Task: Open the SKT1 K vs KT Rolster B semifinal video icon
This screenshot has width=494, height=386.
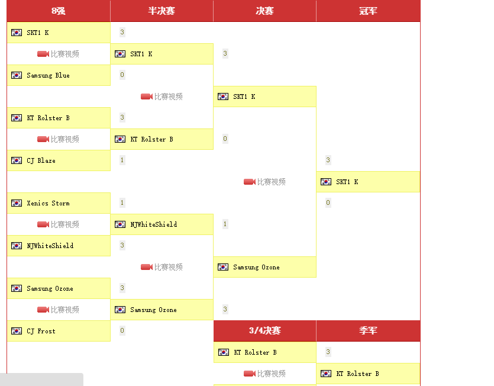Action: click(147, 96)
